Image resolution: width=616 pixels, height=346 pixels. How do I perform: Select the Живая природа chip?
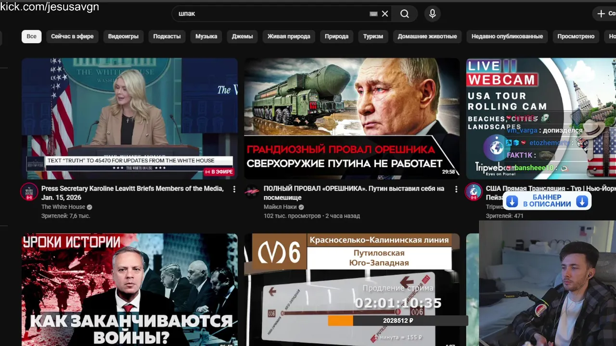(x=289, y=37)
